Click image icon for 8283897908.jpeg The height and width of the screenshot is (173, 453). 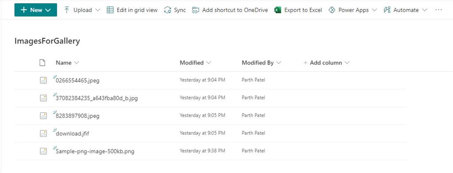click(43, 116)
